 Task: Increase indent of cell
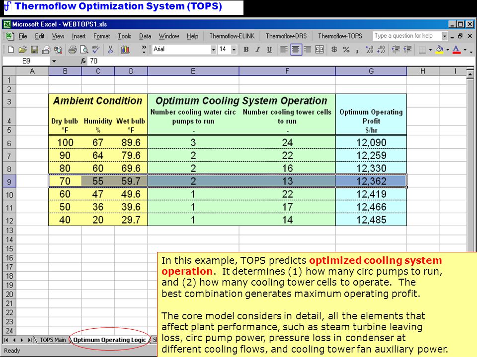point(407,50)
